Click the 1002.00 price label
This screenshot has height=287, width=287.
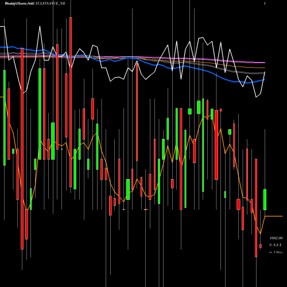click(276, 238)
